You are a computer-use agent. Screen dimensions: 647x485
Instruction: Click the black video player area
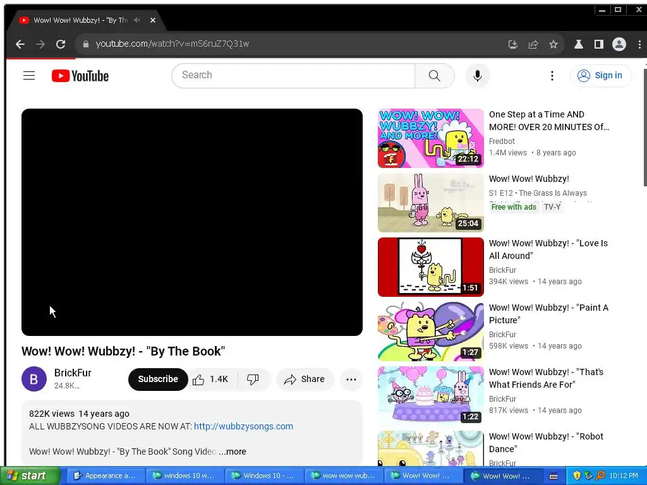click(192, 222)
